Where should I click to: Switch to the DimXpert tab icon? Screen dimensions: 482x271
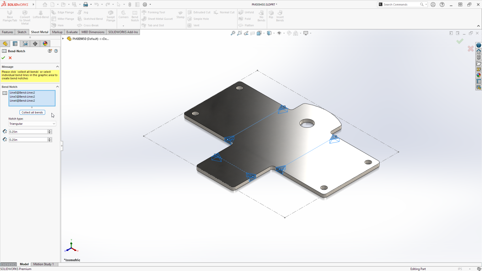point(35,44)
